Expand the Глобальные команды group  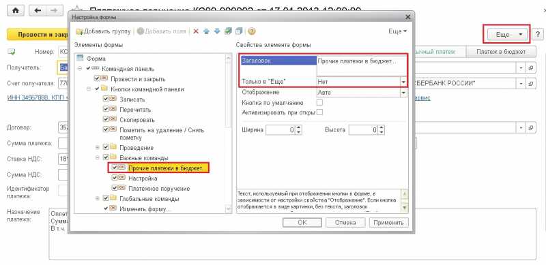pyautogui.click(x=98, y=198)
